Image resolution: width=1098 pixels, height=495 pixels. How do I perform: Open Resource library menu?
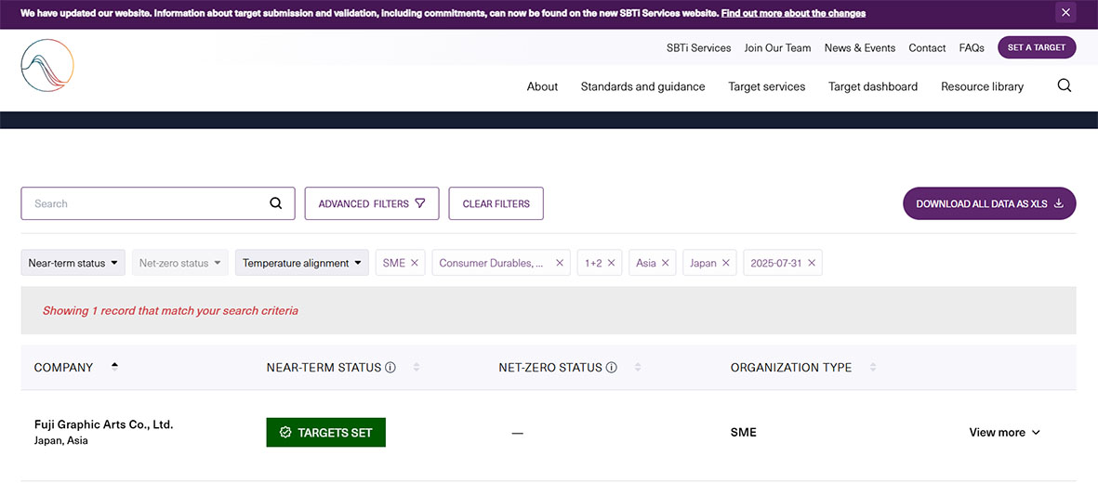coord(982,86)
